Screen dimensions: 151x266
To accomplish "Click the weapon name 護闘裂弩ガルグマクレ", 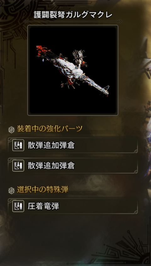I will (73, 15).
